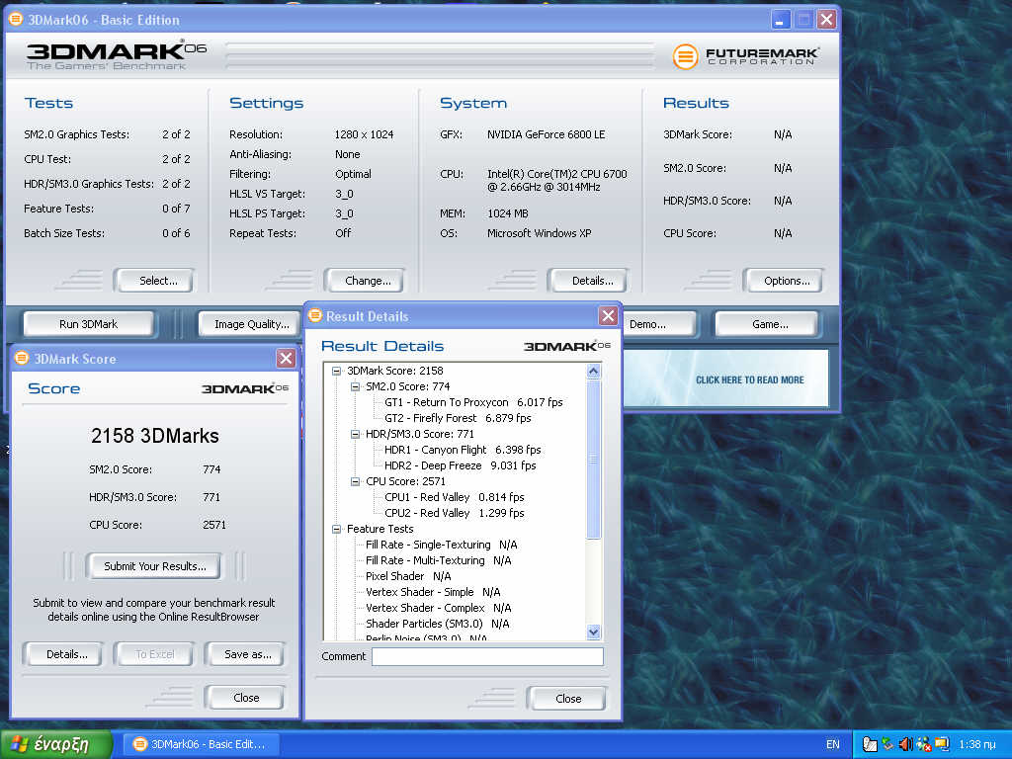Image resolution: width=1012 pixels, height=759 pixels.
Task: Click 3DMark06 - Basic Edit... taskbar button
Action: tap(201, 744)
